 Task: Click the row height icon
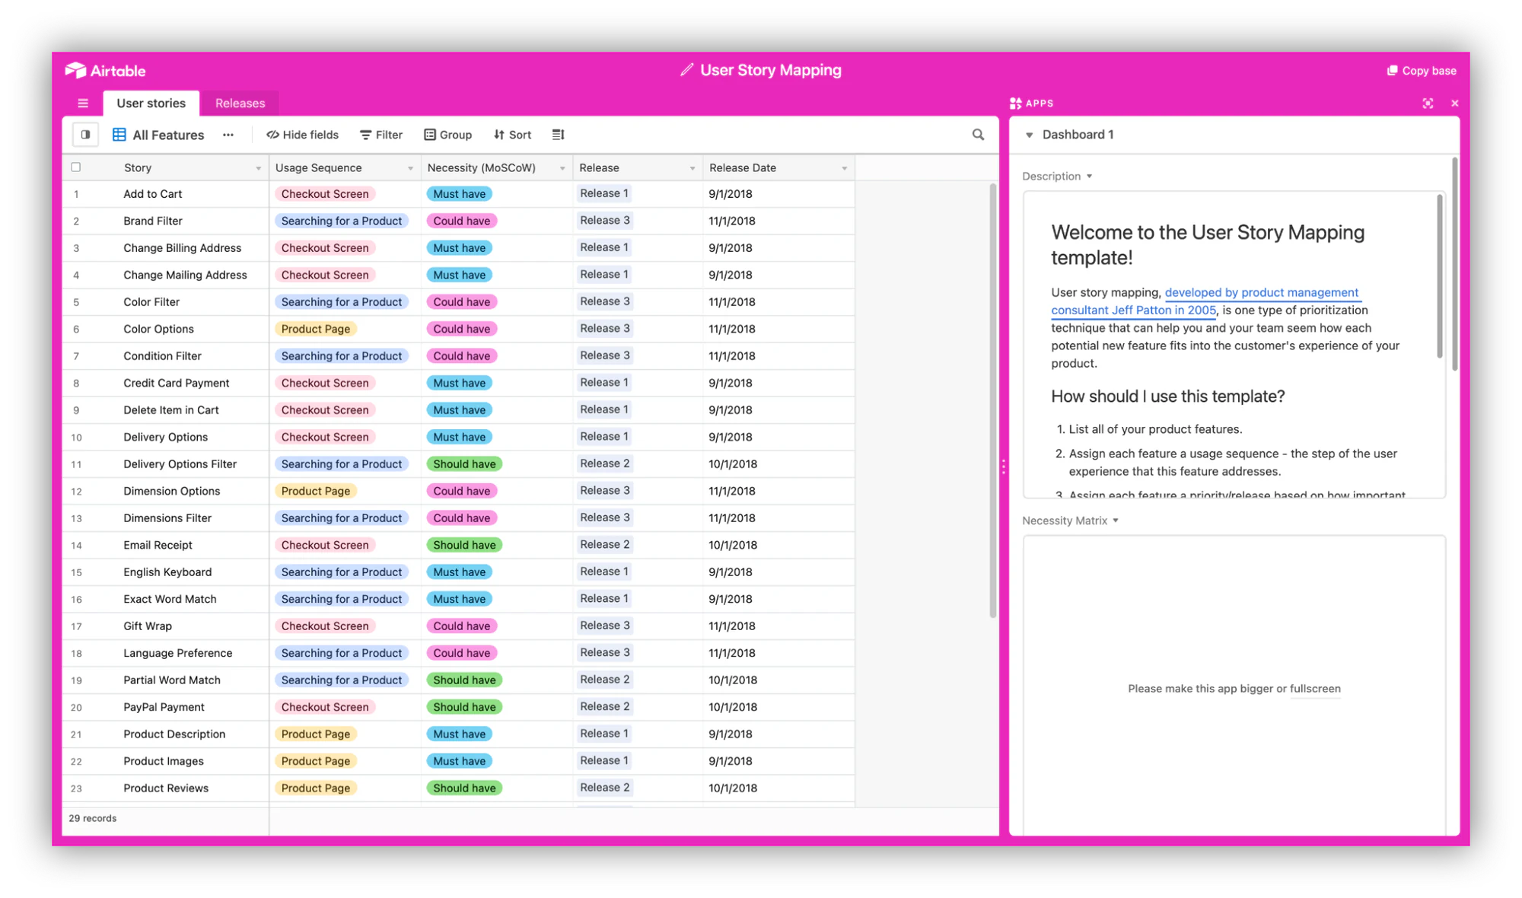pos(558,135)
